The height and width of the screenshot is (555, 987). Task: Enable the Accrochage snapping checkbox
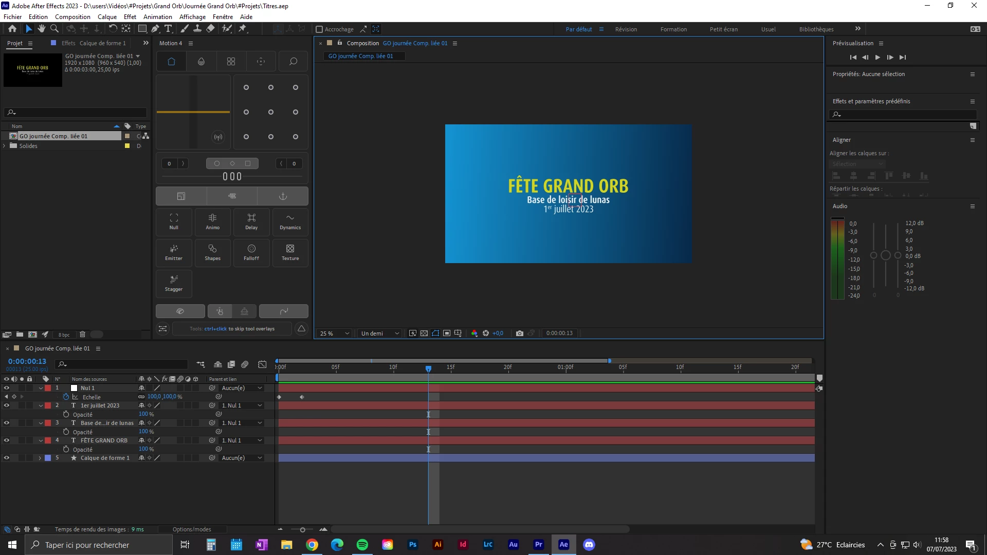point(319,29)
